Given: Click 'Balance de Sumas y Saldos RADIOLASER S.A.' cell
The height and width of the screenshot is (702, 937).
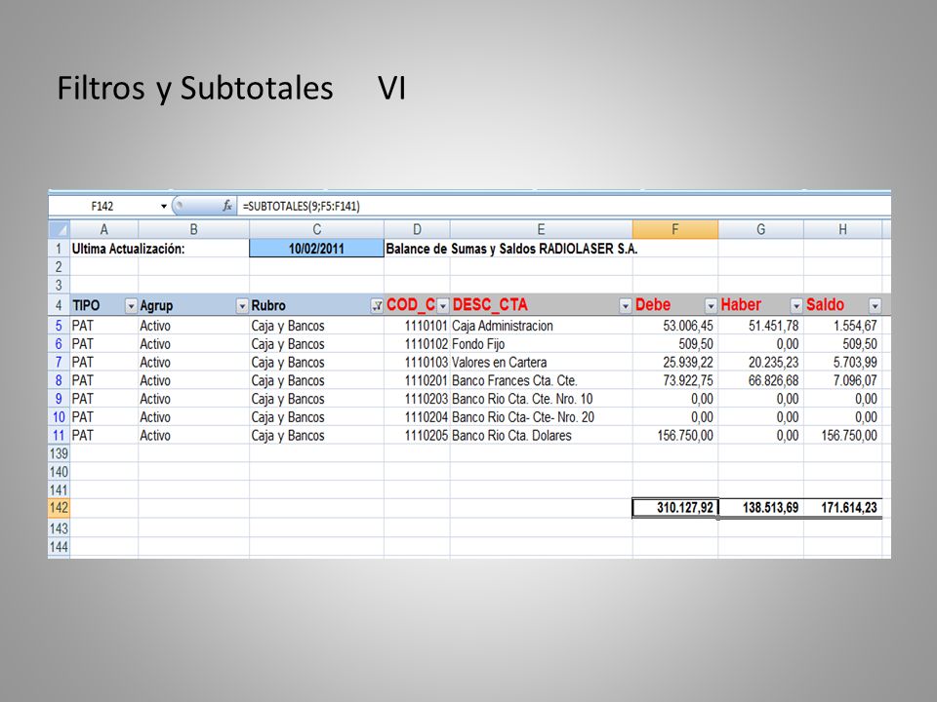Looking at the screenshot, I should (x=511, y=249).
